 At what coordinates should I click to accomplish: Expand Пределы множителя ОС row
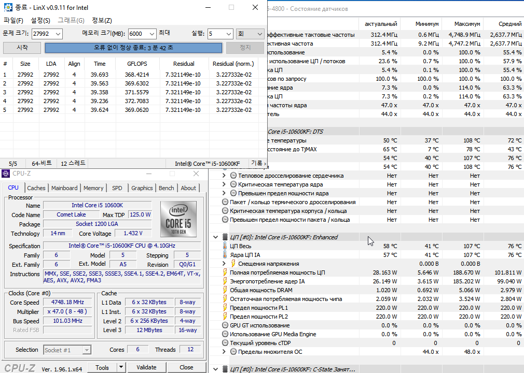(224, 352)
